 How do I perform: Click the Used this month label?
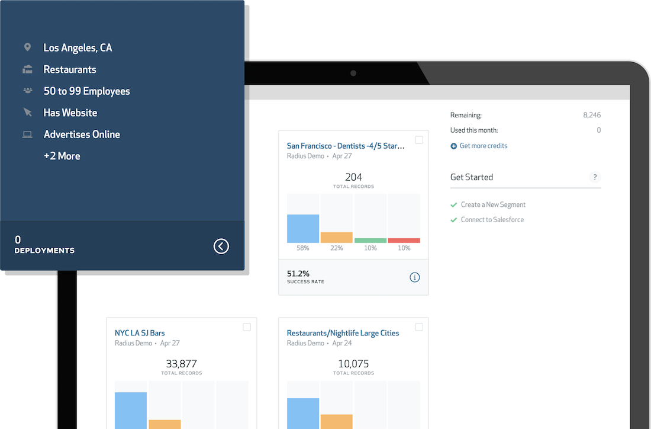[x=474, y=130]
